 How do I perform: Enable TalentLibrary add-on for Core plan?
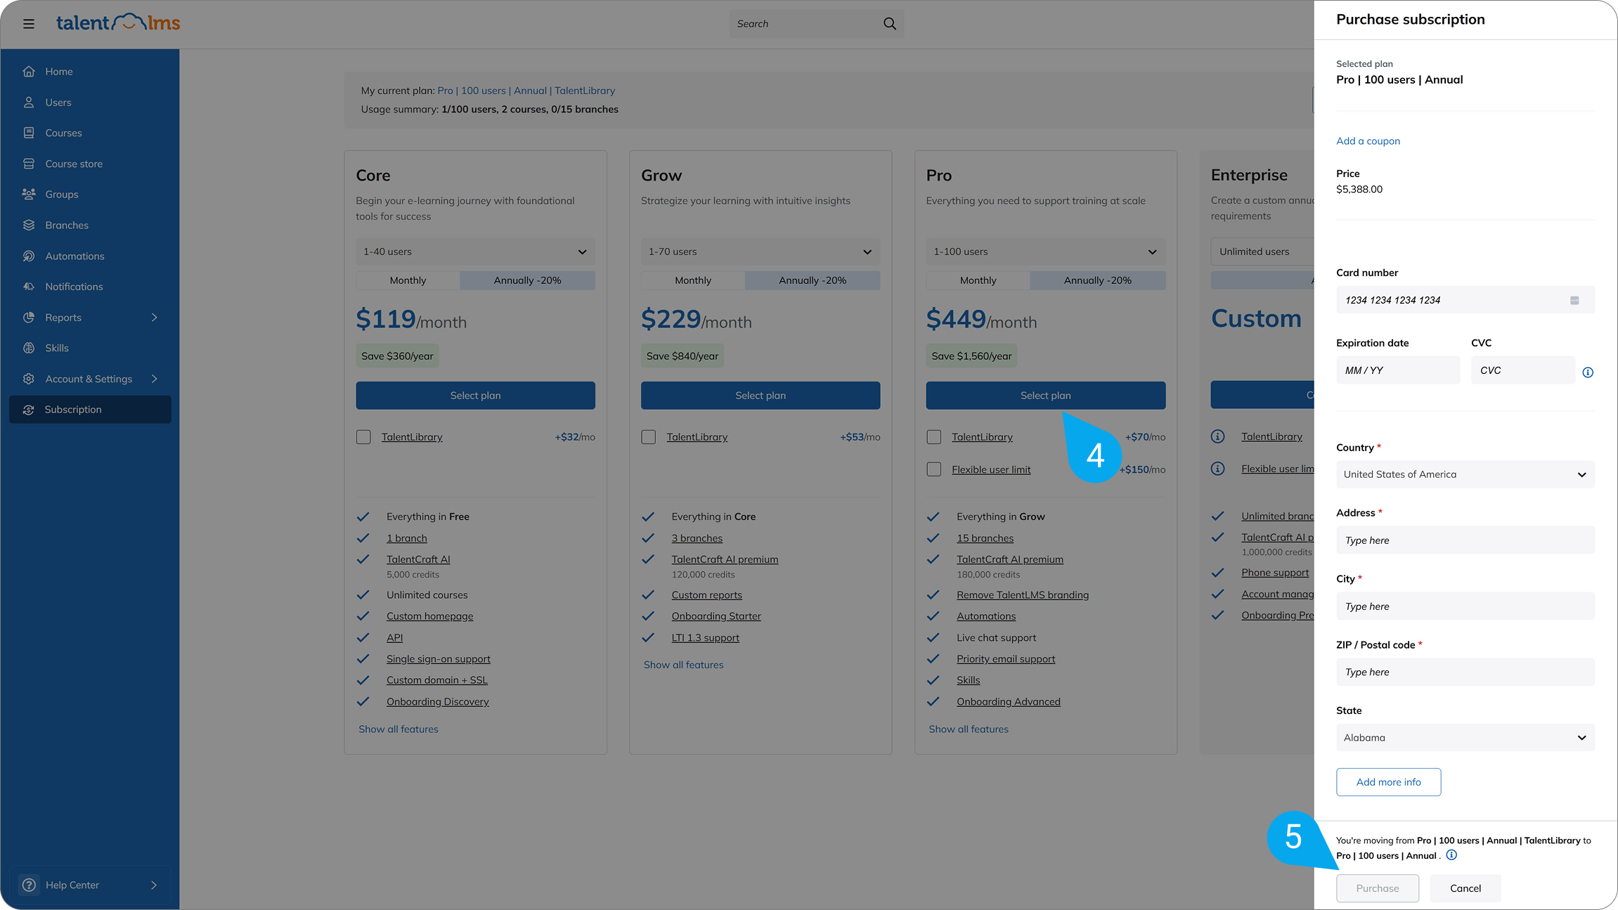363,437
